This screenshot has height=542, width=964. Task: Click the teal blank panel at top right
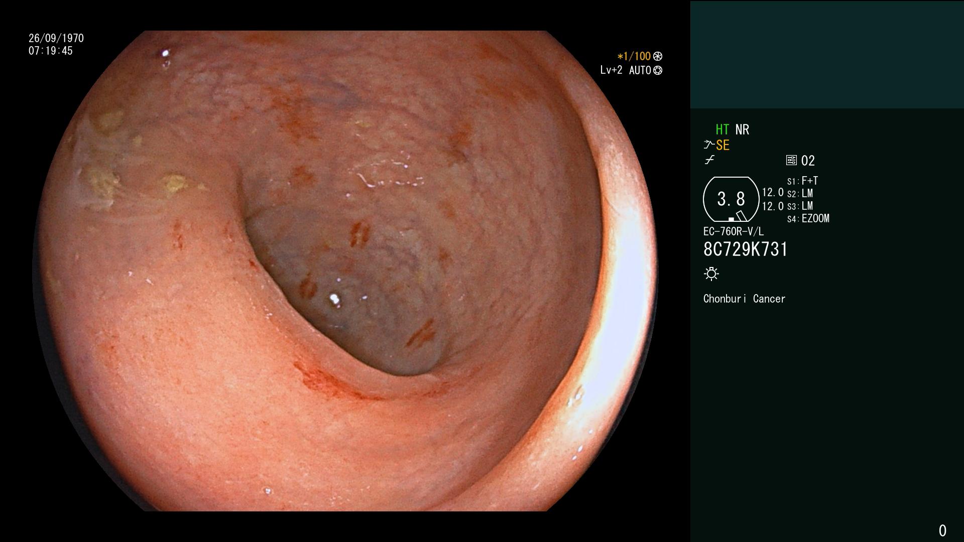pyautogui.click(x=827, y=54)
